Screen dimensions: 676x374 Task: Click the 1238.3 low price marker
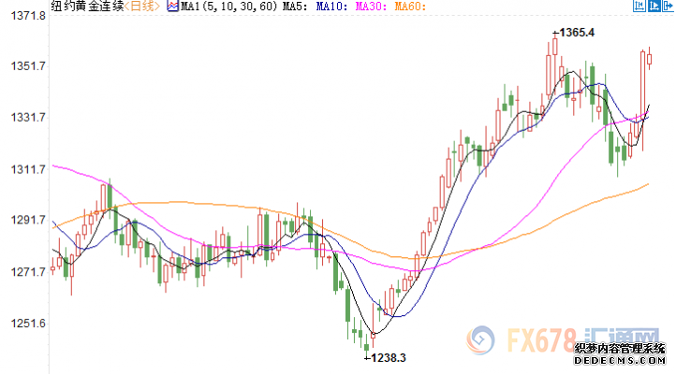(389, 355)
